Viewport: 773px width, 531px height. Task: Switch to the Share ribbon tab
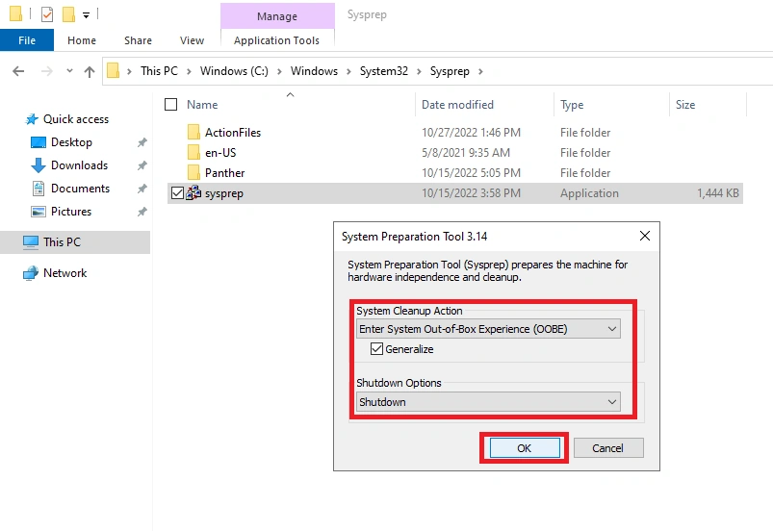tap(138, 40)
